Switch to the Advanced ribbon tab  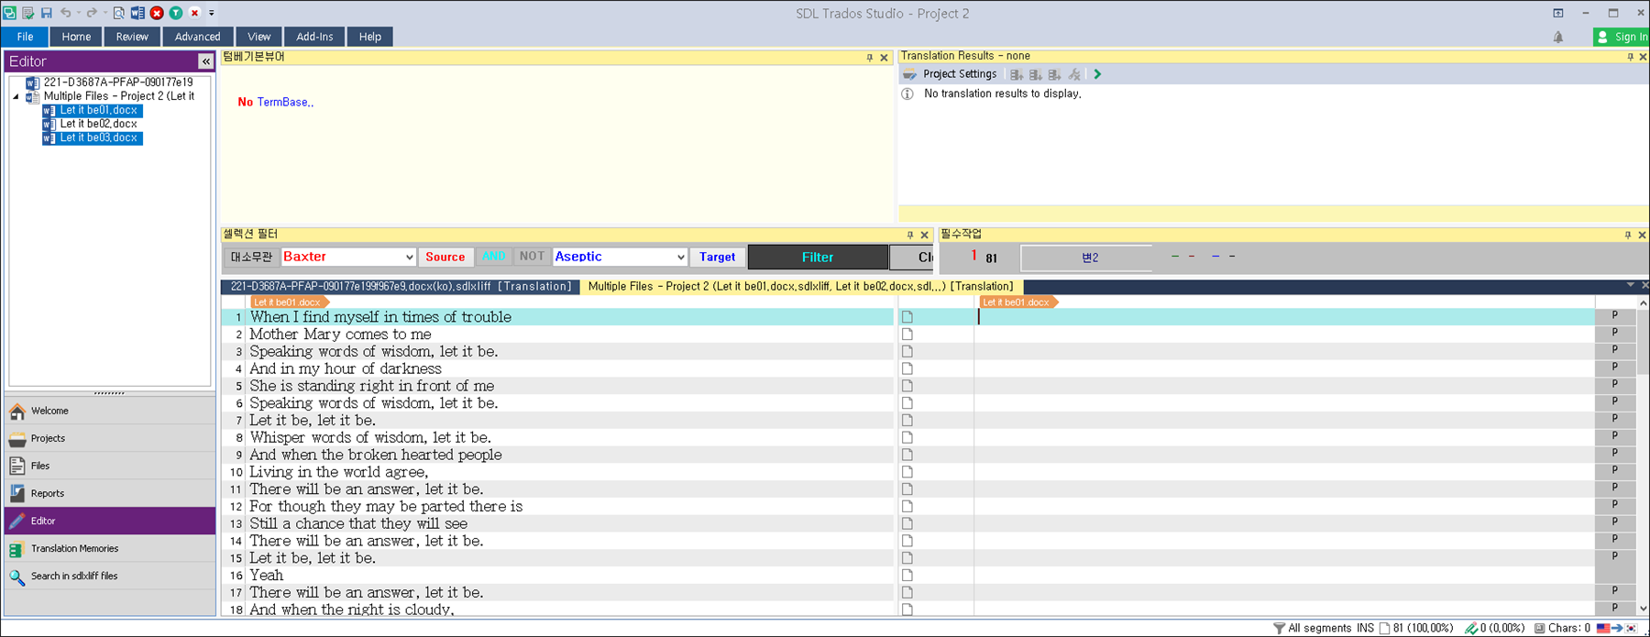point(197,37)
